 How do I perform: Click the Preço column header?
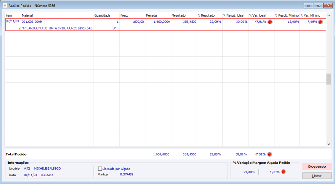click(132, 15)
